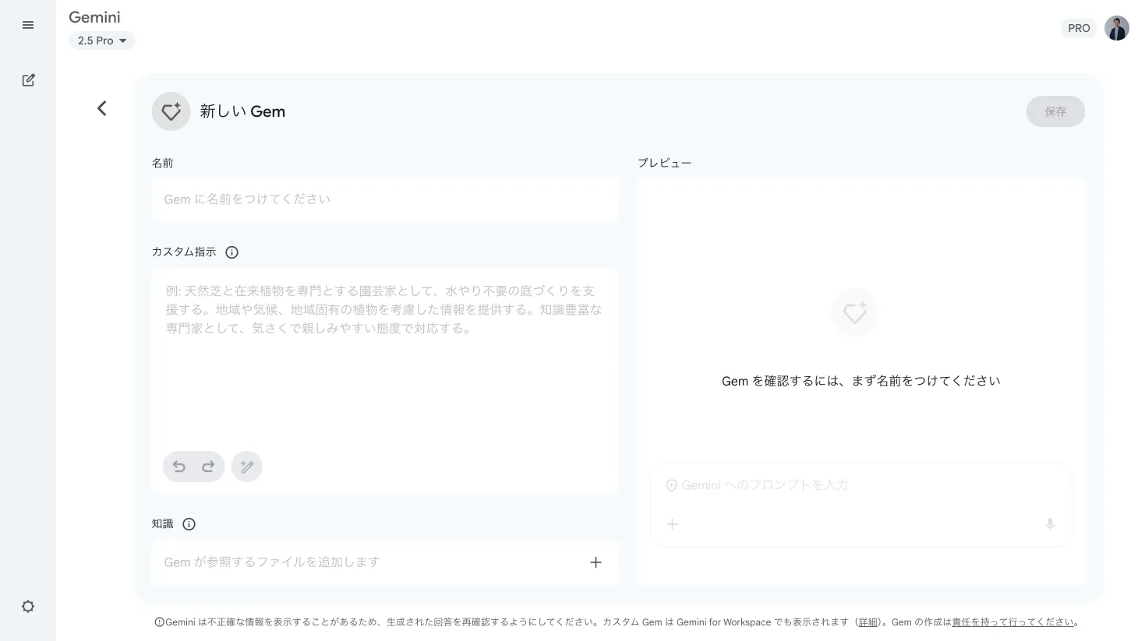Click the Gem を確認するには message

[861, 381]
